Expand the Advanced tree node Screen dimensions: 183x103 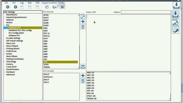tap(5, 75)
